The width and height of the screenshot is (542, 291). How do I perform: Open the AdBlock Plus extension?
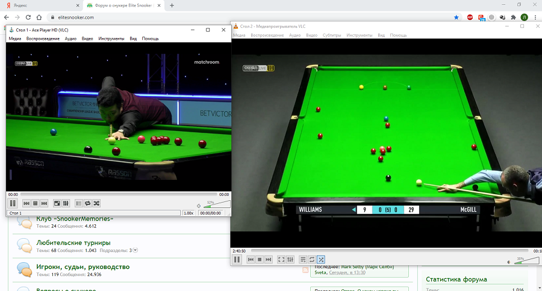[470, 17]
